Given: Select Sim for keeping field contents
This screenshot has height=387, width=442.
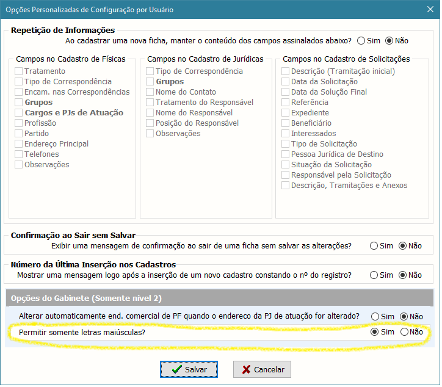Looking at the screenshot, I should [x=361, y=40].
